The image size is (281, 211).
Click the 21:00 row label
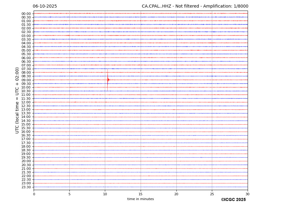26,169
